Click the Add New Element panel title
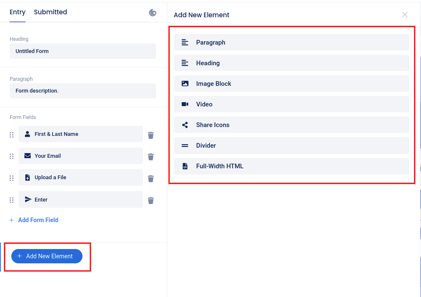421x297 pixels. 201,15
